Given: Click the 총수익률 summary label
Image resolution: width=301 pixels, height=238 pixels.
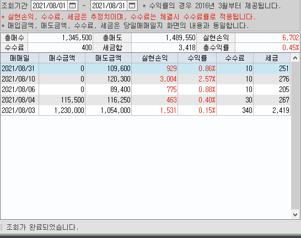Looking at the screenshot, I should point(216,47).
